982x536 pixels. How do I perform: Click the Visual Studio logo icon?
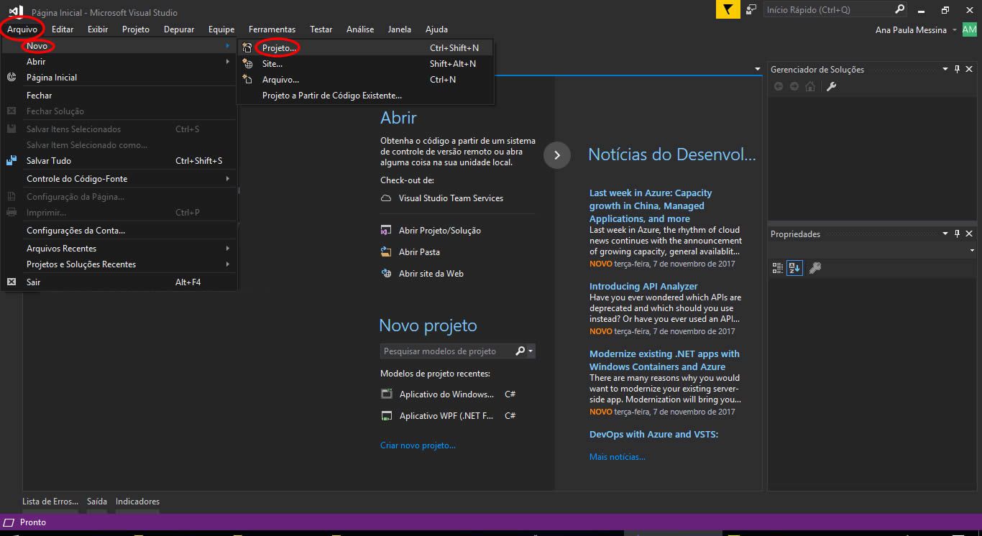point(16,10)
